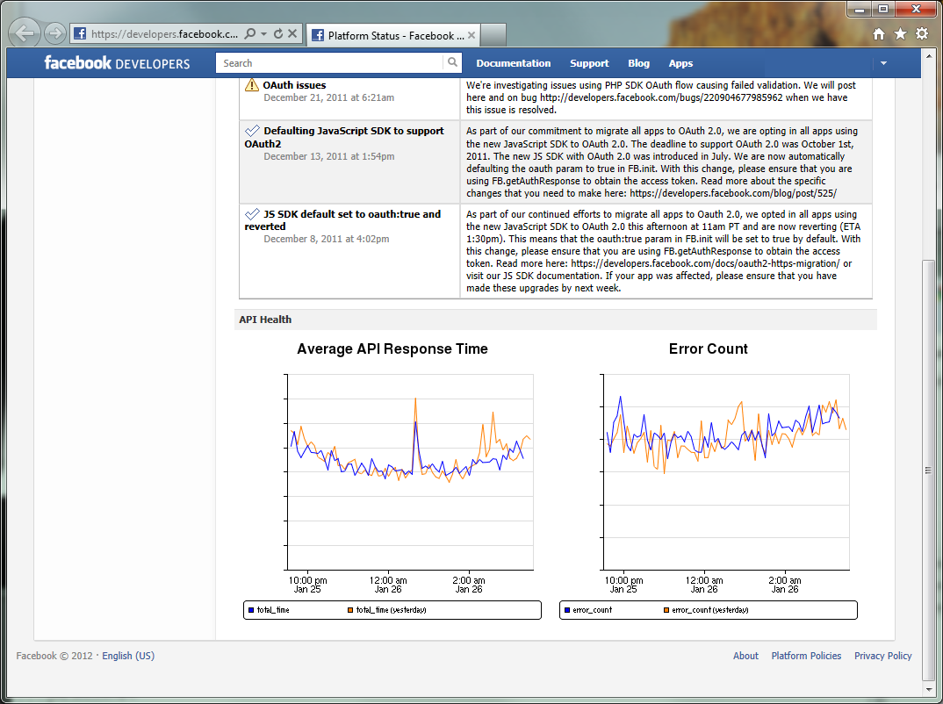Click the facebook DEVELOPERS logo
943x704 pixels.
pos(118,63)
